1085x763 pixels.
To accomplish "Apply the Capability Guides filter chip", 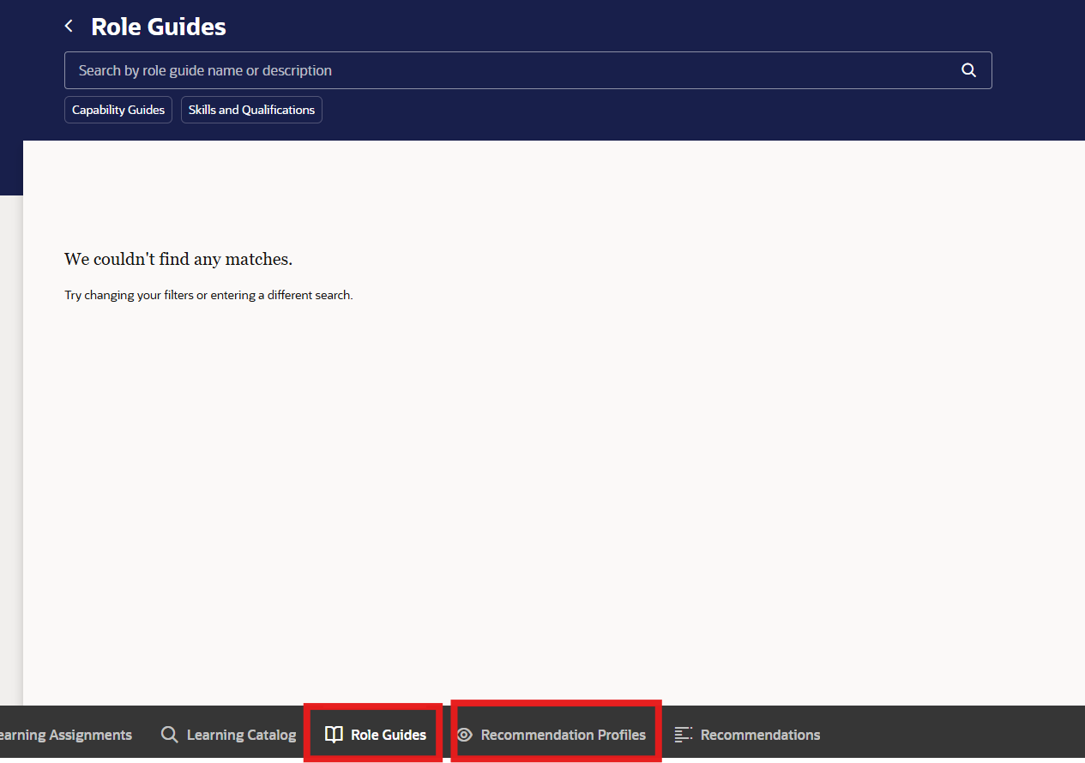I will tap(118, 110).
